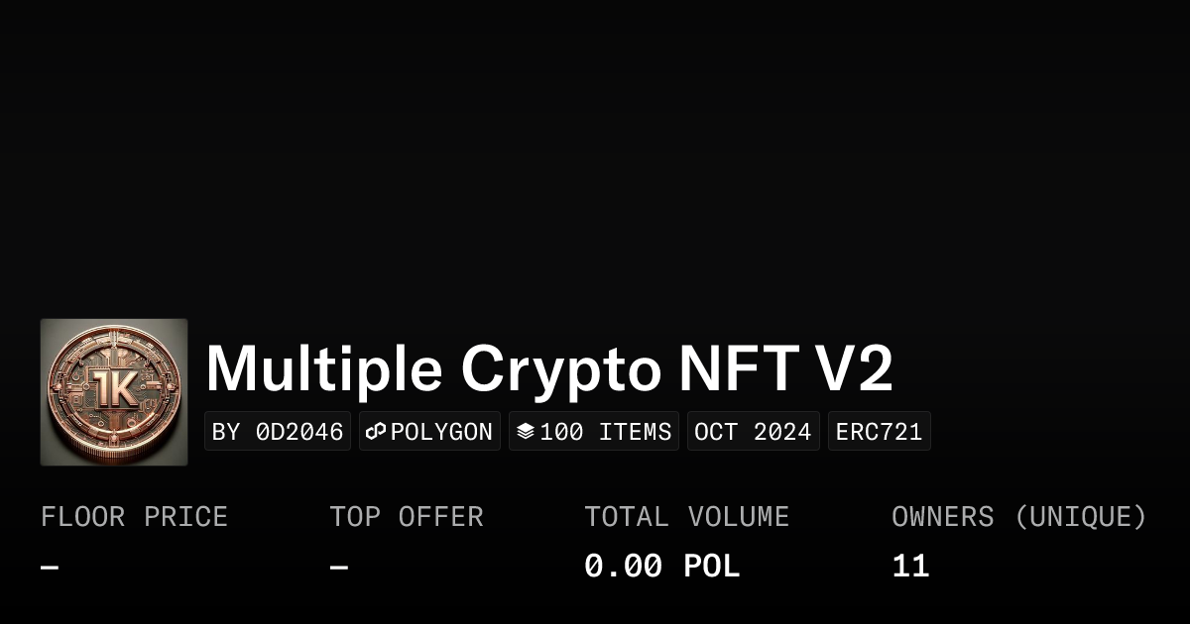1190x624 pixels.
Task: Click the POL currency unit beside 0.00
Action: (x=712, y=567)
